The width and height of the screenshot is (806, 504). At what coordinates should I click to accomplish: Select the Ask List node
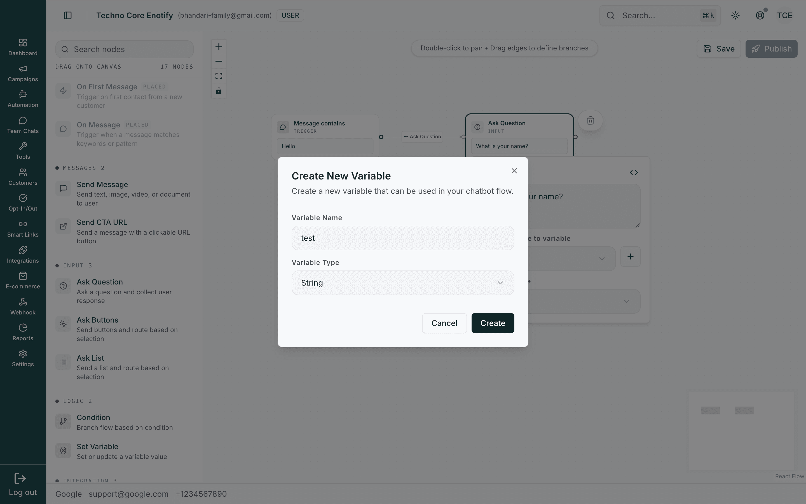[x=124, y=367]
